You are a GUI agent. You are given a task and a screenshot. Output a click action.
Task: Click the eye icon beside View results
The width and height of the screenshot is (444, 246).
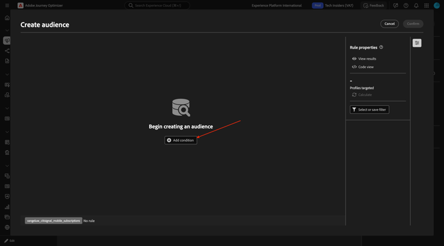click(354, 59)
